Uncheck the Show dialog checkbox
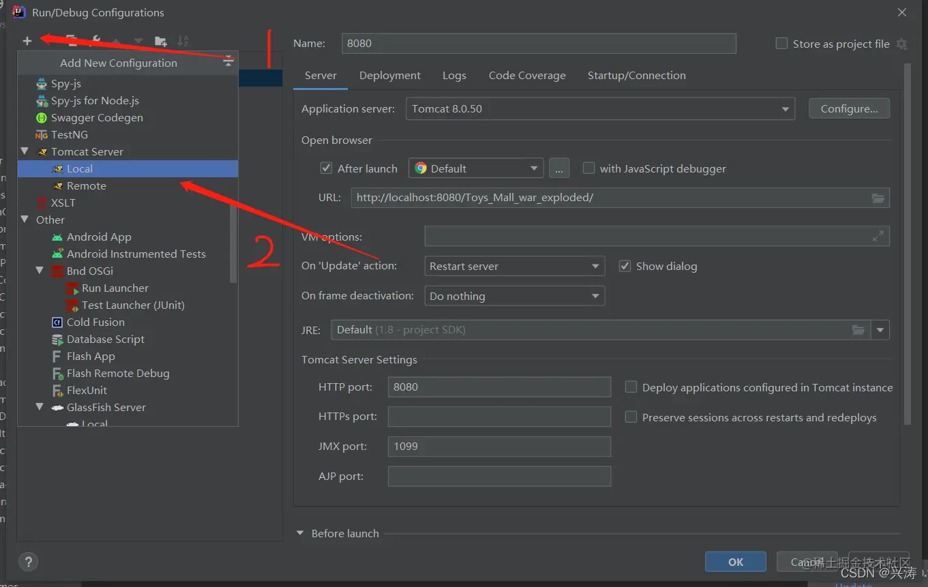The height and width of the screenshot is (587, 928). (x=625, y=266)
